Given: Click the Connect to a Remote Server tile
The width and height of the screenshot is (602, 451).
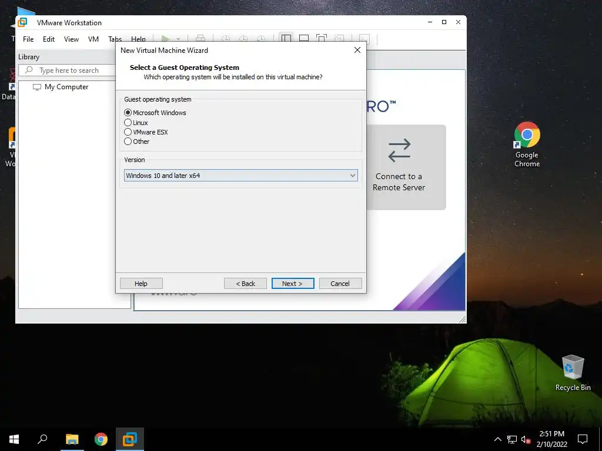Looking at the screenshot, I should point(406,167).
